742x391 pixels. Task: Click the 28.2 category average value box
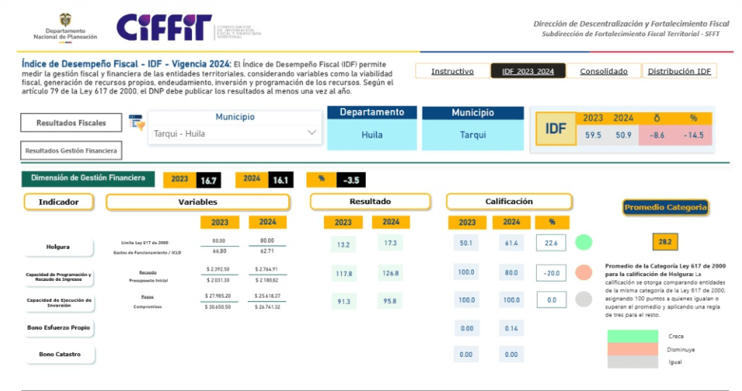[x=664, y=243]
